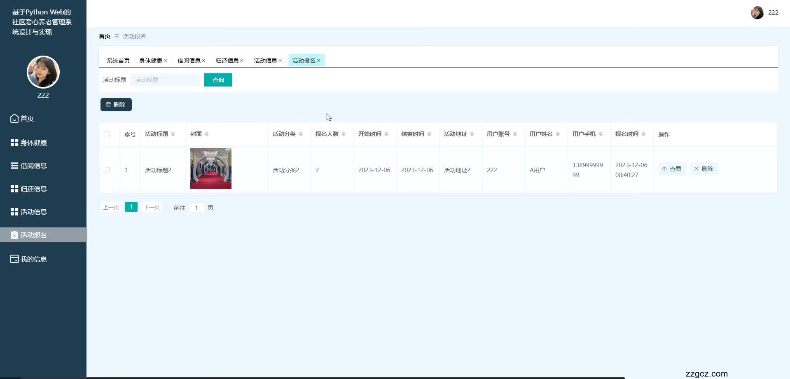Switch to the 系统首页 tab
The width and height of the screenshot is (790, 379).
[118, 60]
